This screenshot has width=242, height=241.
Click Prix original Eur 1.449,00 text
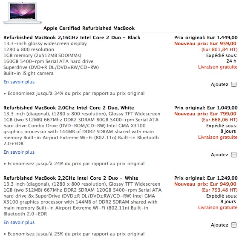click(x=206, y=37)
